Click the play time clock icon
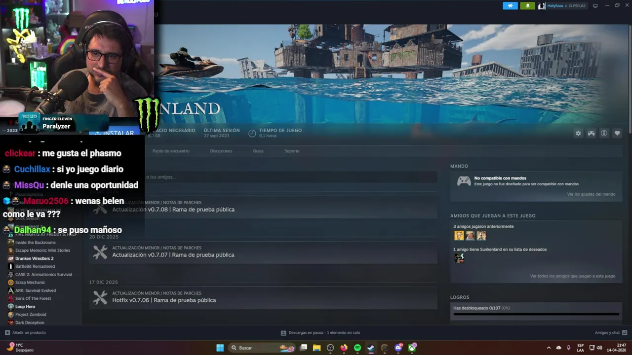The height and width of the screenshot is (355, 632). pyautogui.click(x=252, y=133)
